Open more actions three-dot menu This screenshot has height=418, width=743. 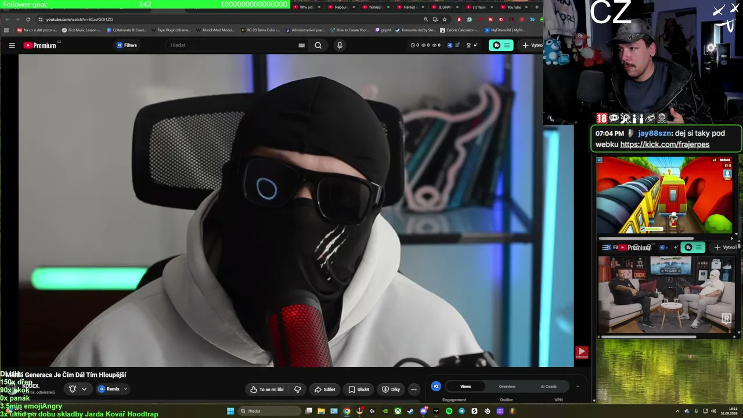pos(414,390)
